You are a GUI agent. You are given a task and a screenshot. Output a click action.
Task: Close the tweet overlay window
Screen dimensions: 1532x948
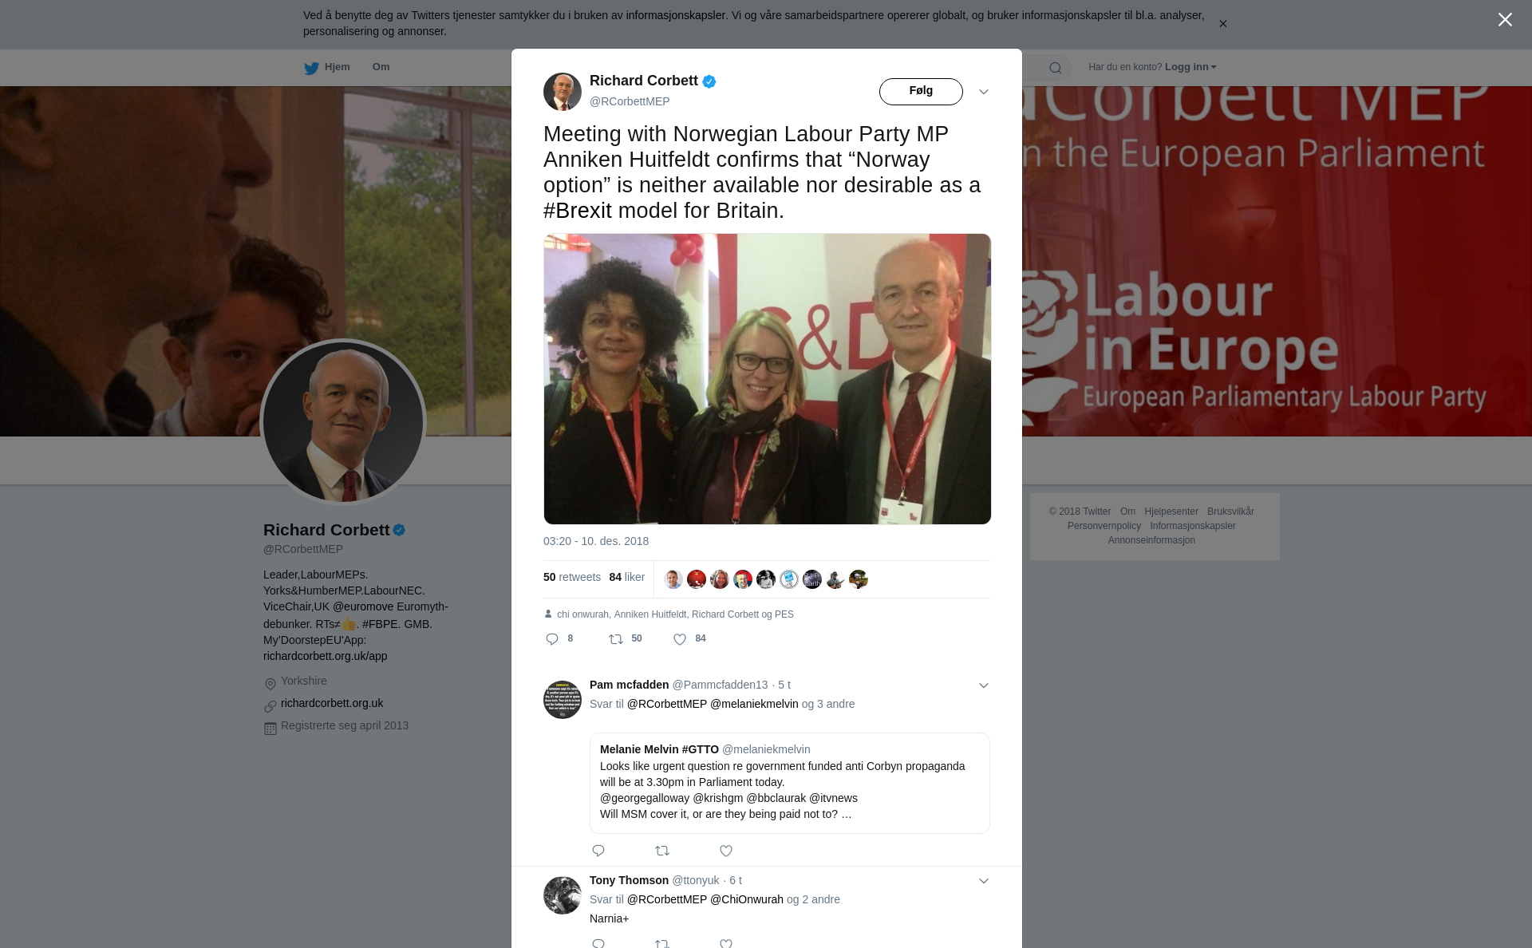[1505, 20]
